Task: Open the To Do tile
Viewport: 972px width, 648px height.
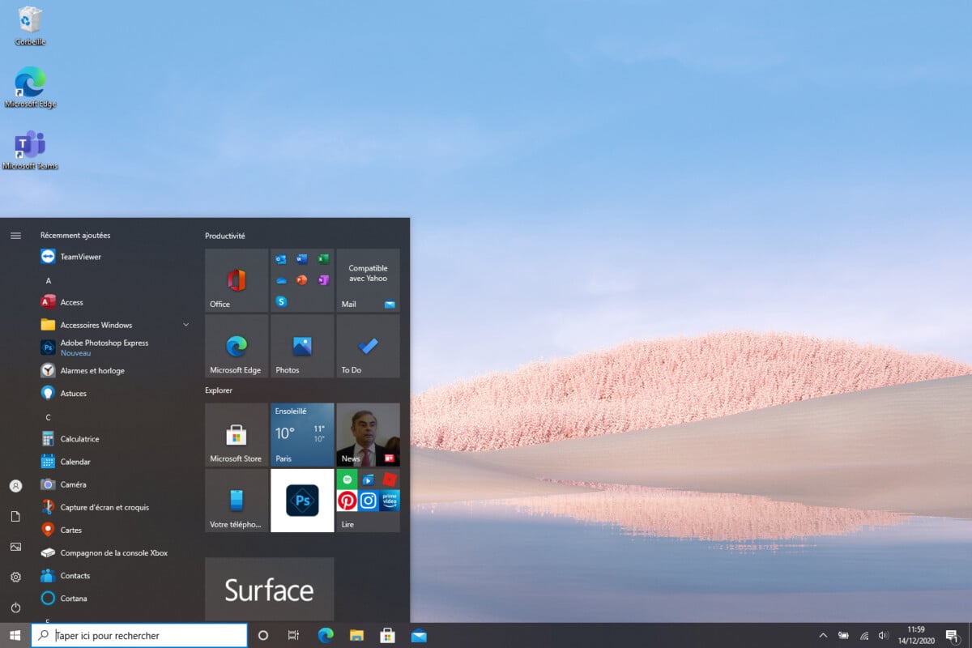Action: [368, 346]
